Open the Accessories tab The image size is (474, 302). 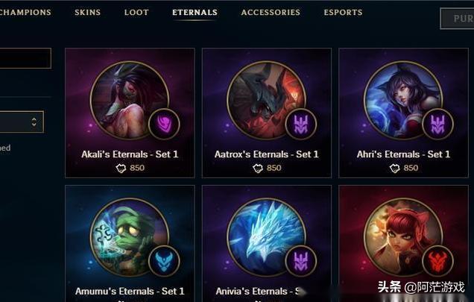point(271,13)
